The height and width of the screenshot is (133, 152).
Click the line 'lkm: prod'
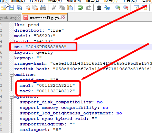tap(27, 25)
